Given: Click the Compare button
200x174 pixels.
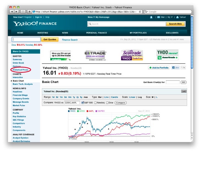Looking at the screenshot, I should coord(121,103).
